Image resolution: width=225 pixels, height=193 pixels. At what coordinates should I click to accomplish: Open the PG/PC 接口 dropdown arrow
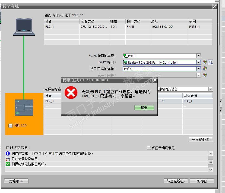click(198, 62)
